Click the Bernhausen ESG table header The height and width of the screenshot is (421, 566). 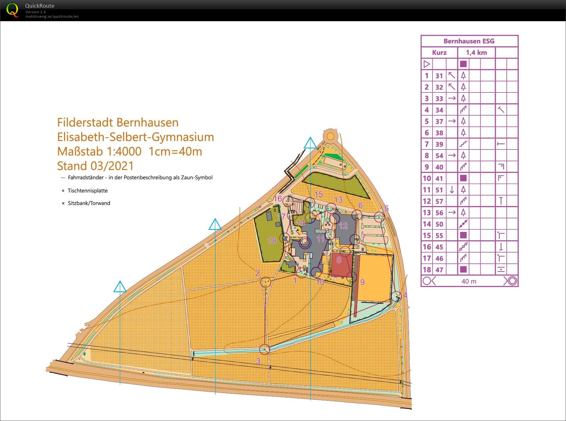tap(469, 41)
